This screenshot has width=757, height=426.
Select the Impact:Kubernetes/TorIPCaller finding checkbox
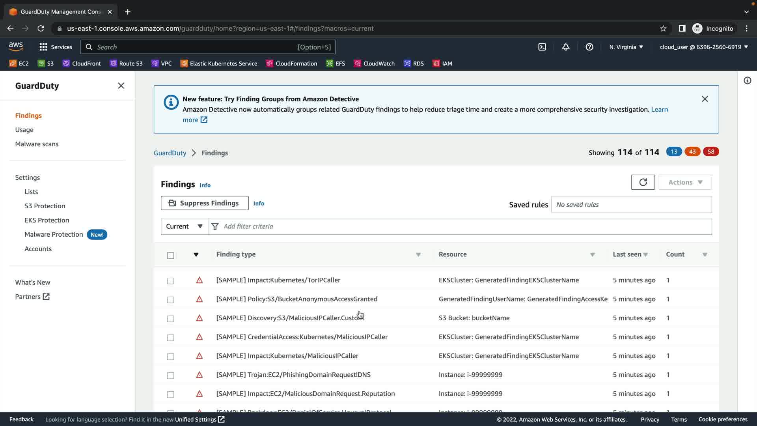170,281
